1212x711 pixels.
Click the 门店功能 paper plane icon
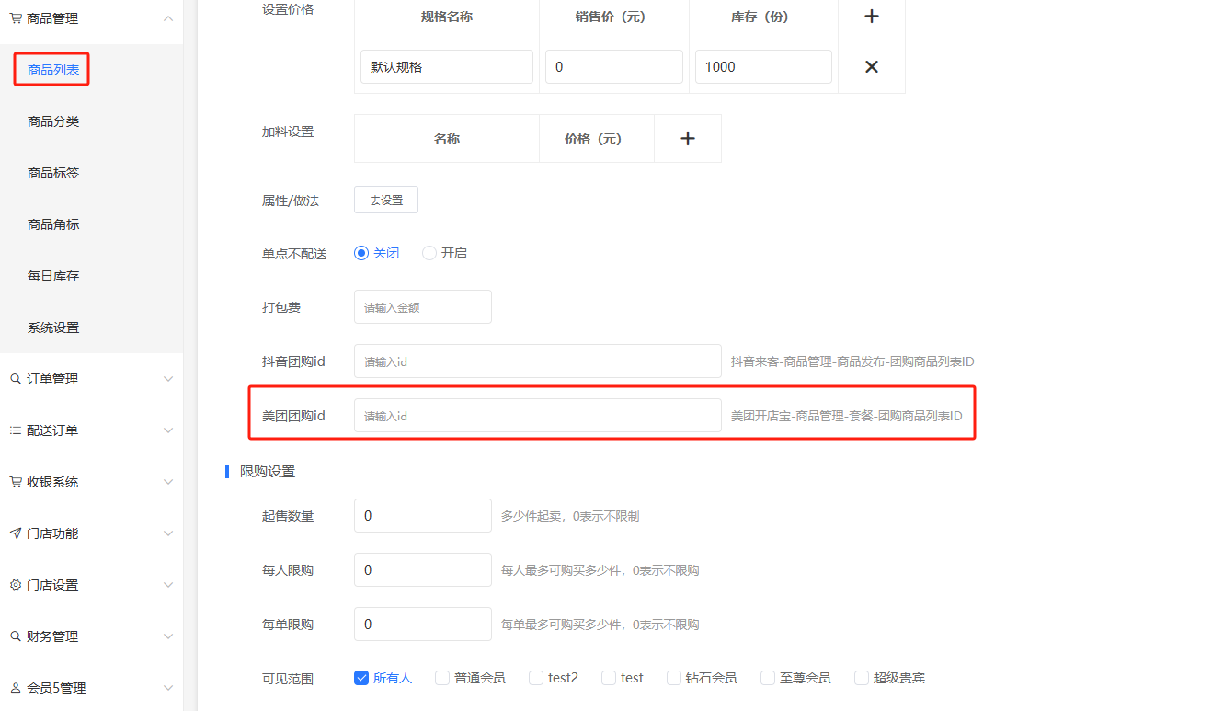pos(16,533)
